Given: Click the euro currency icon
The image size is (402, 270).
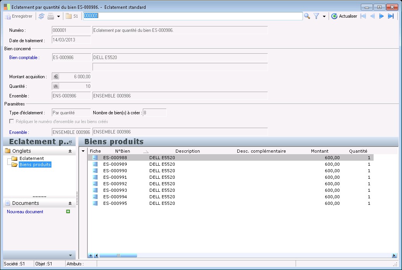Looking at the screenshot, I should [56, 76].
